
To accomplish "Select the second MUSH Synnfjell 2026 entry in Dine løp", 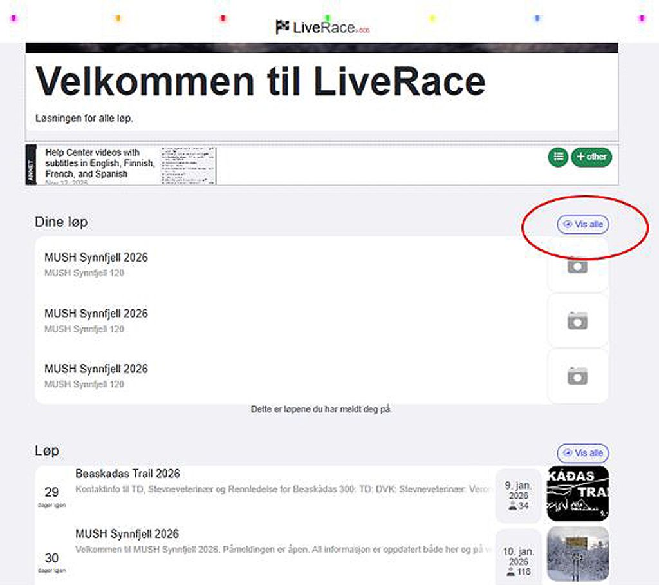I will pos(96,314).
